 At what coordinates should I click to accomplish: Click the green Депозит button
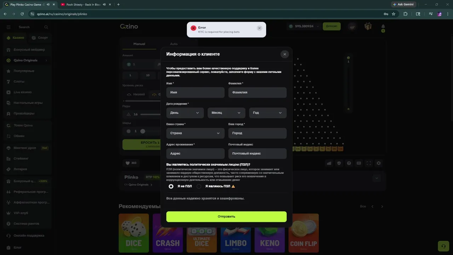click(x=332, y=26)
